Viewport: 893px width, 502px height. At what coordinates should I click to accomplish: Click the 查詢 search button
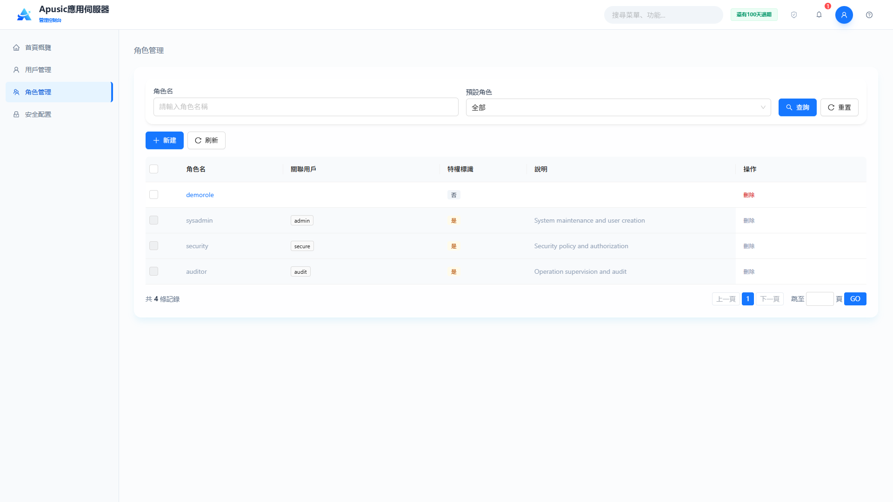(798, 107)
